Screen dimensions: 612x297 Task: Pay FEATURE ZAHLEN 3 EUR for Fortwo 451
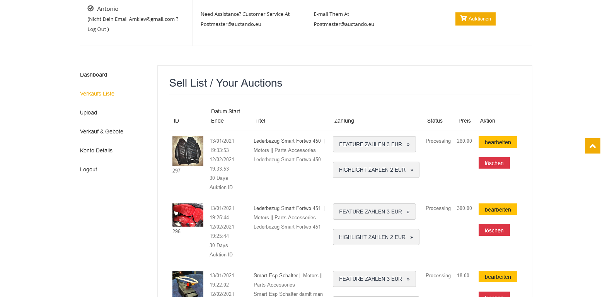(374, 212)
